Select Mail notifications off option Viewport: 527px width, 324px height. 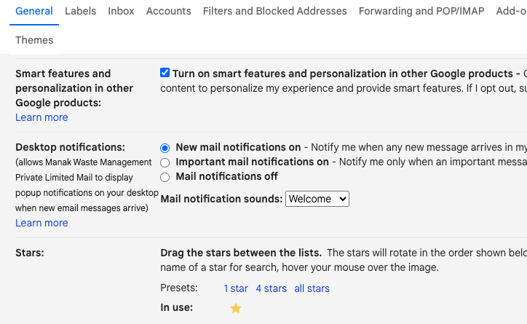[165, 177]
